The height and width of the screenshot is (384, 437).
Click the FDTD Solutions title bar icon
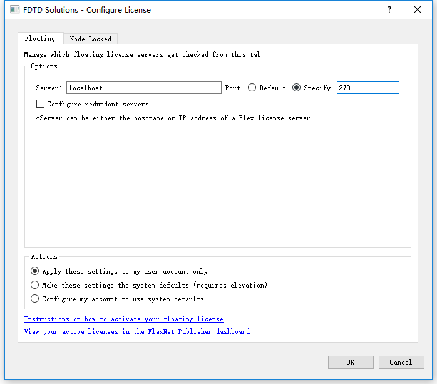click(x=14, y=10)
